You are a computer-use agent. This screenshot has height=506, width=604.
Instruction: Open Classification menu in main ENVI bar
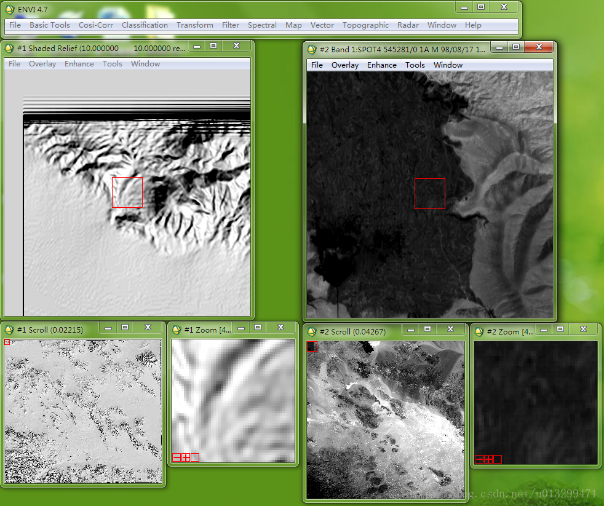(x=145, y=25)
